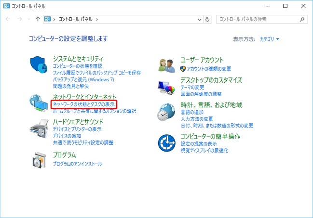Click the Control Panel icon in address bar
Screen dimensions: 313x218
(47, 19)
